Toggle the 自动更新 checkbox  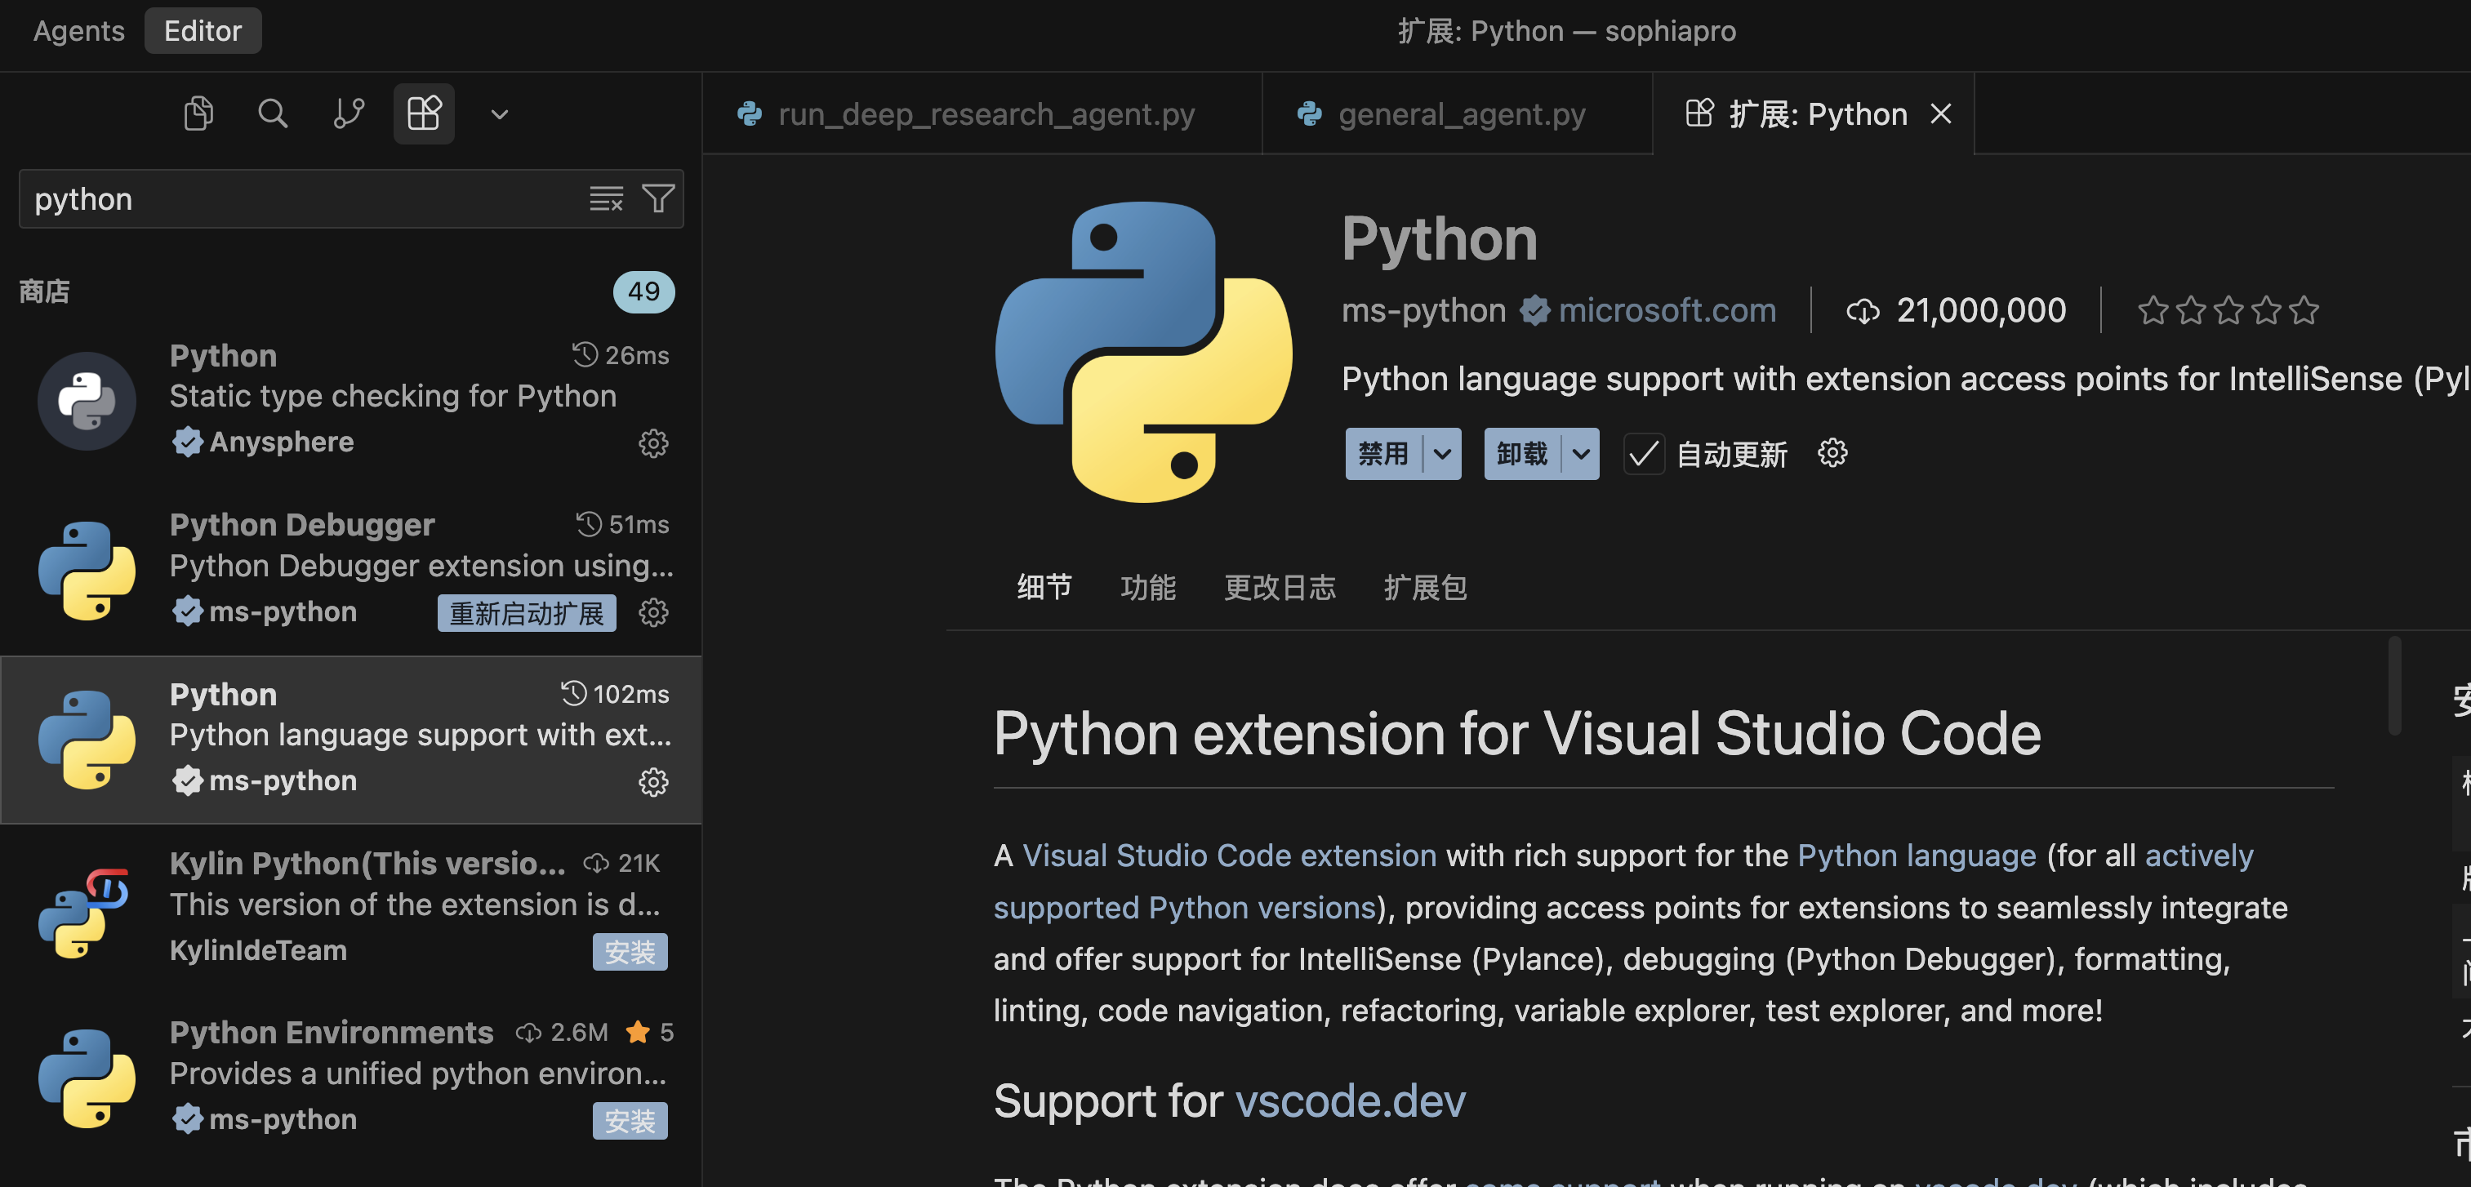1643,454
